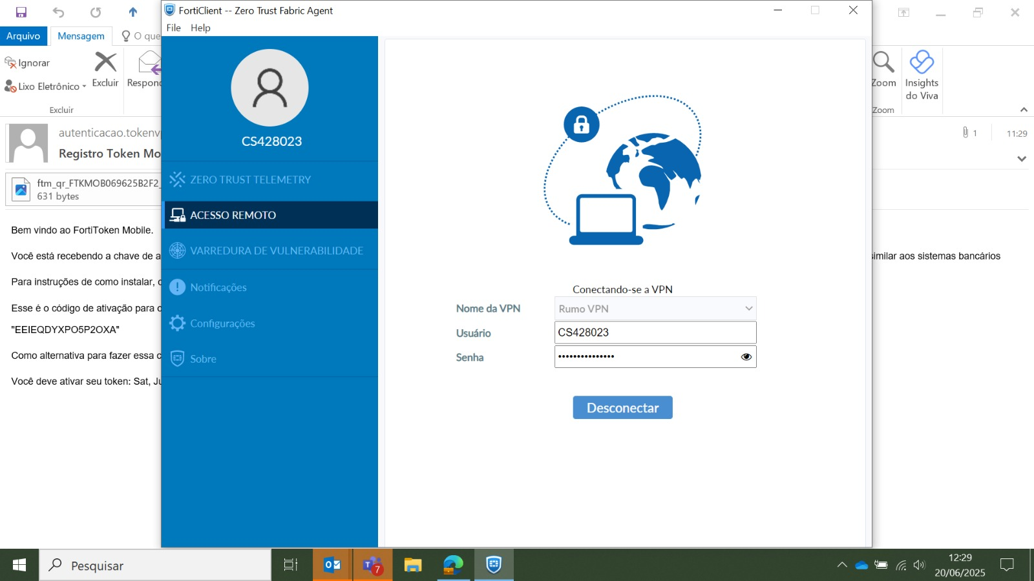Open Insights do Viva in Outlook

click(922, 76)
